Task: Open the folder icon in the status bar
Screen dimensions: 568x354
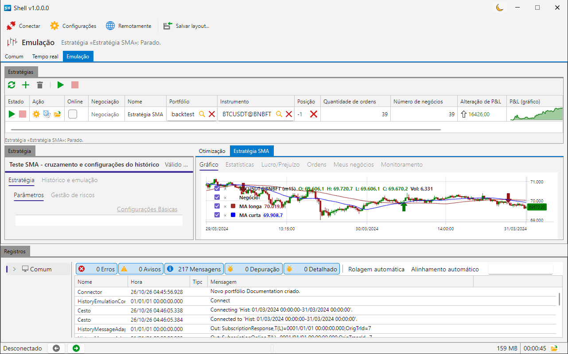Action: 554,348
